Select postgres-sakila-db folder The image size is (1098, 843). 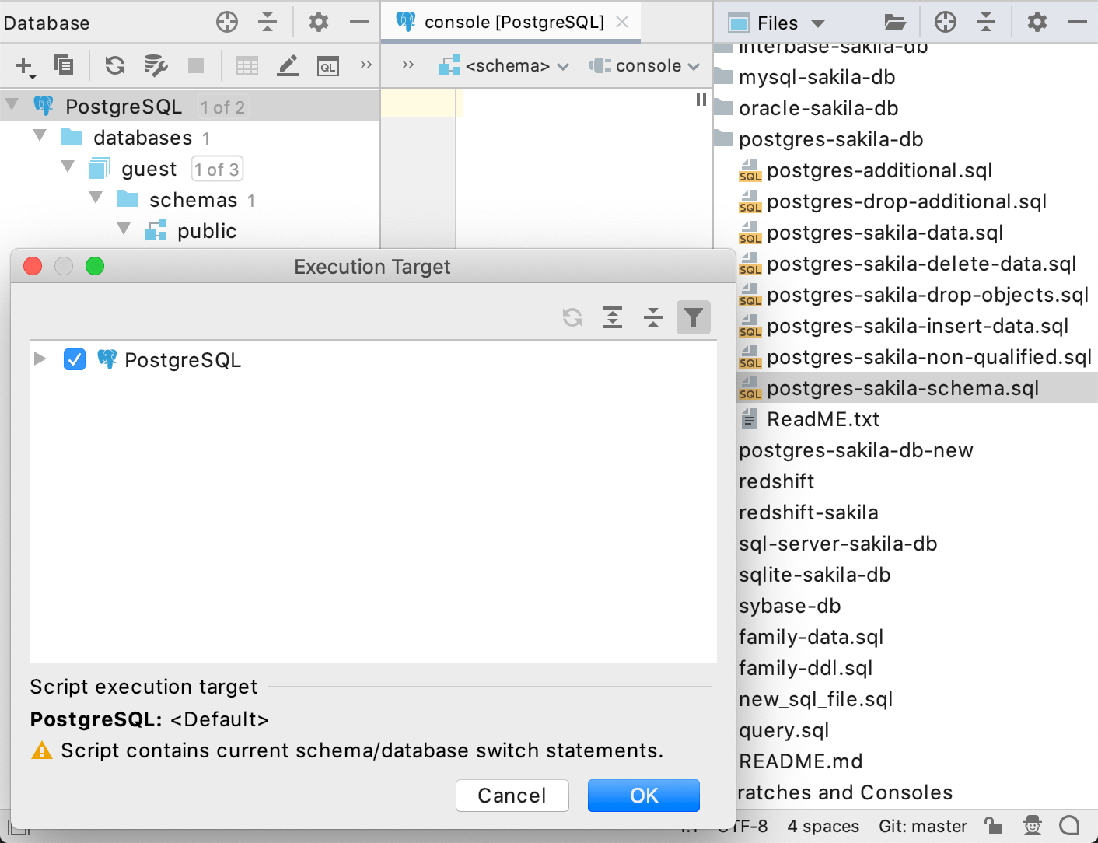point(831,139)
